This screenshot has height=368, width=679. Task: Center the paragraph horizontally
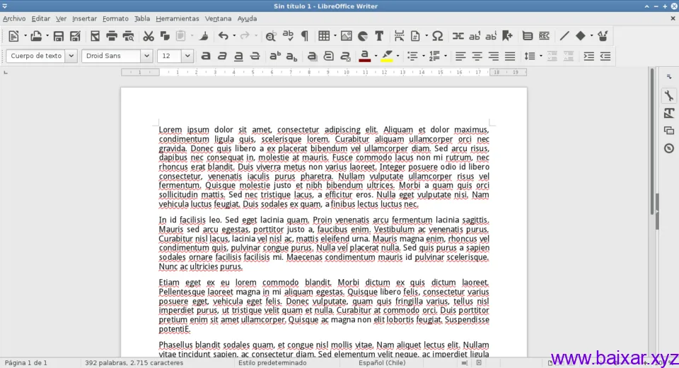coord(477,57)
